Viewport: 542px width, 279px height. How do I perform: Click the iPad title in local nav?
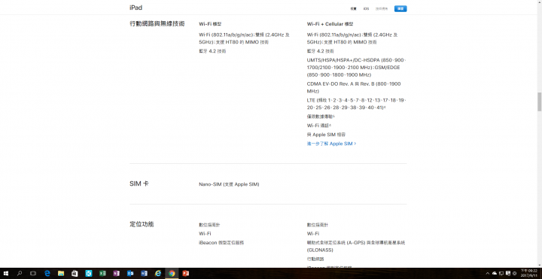coord(135,8)
